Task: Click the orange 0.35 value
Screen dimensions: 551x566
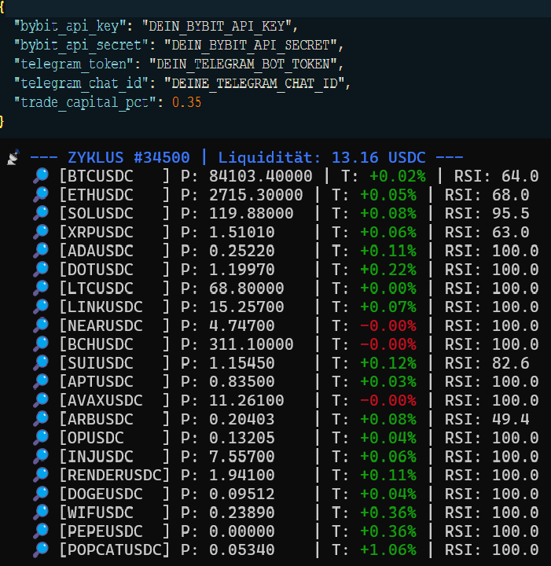Action: click(186, 102)
